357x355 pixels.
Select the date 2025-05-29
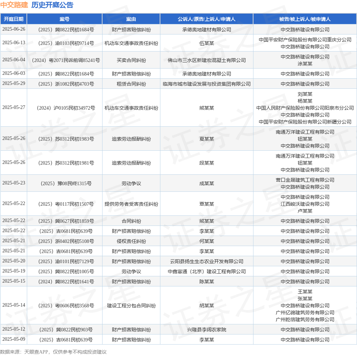(14, 84)
